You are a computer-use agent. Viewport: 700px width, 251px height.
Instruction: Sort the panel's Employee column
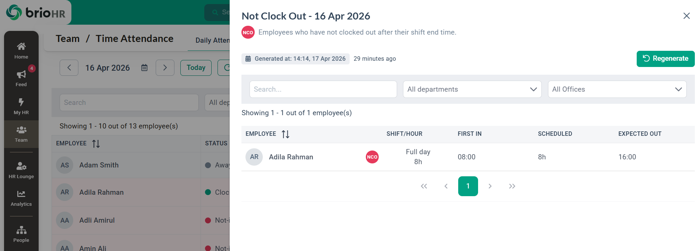(x=286, y=134)
